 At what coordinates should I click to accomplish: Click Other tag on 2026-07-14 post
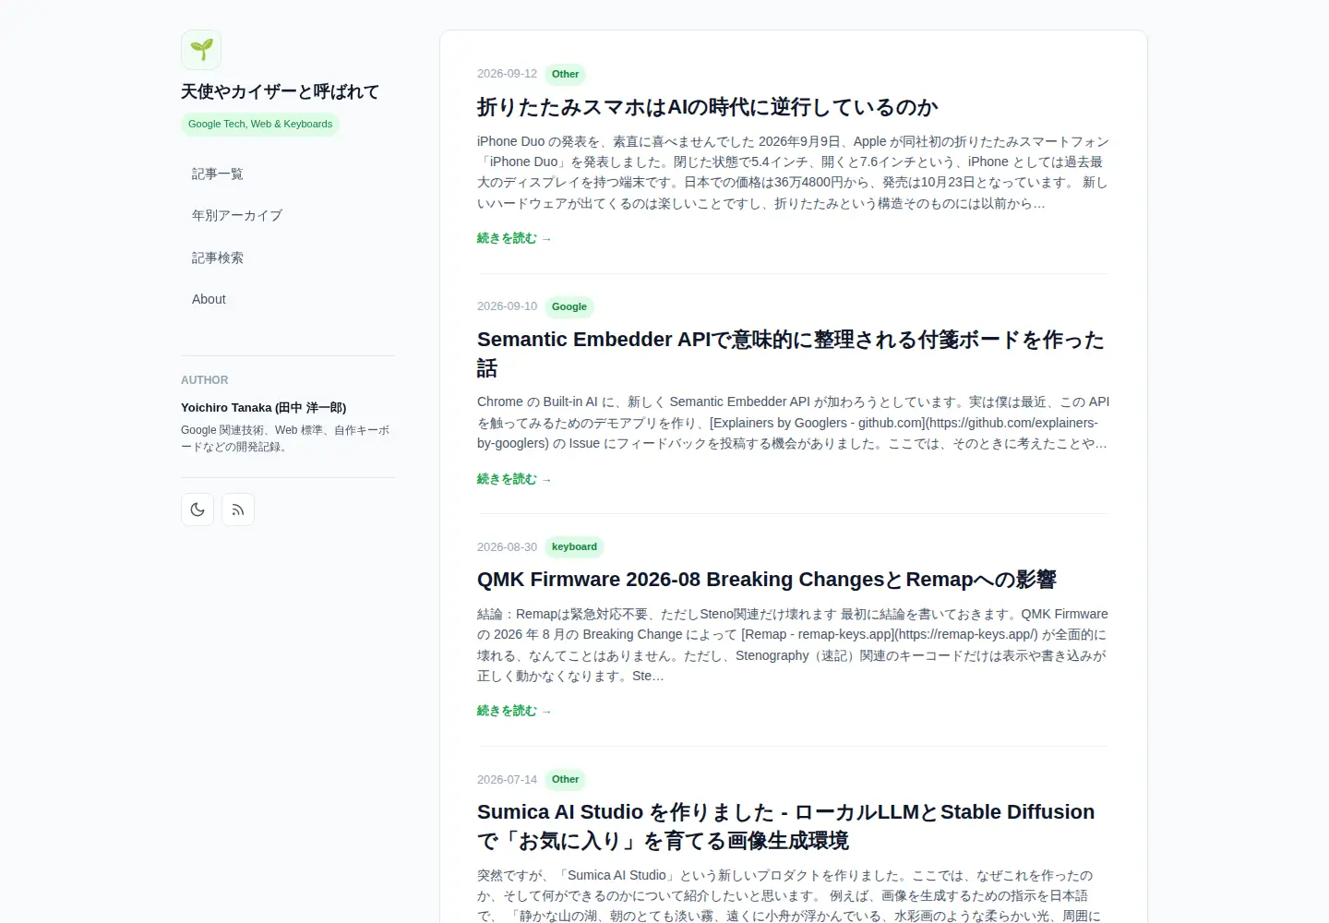[x=565, y=780]
